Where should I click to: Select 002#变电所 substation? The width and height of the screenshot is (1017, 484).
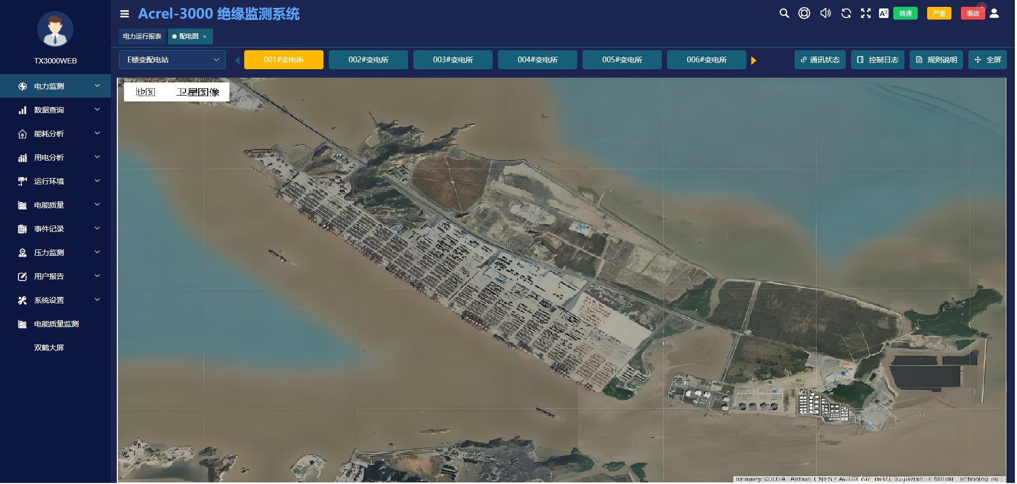pyautogui.click(x=369, y=60)
